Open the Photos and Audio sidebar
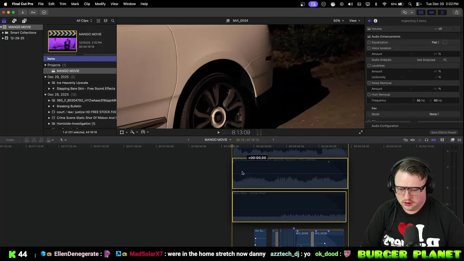This screenshot has height=261, width=464. point(14,21)
